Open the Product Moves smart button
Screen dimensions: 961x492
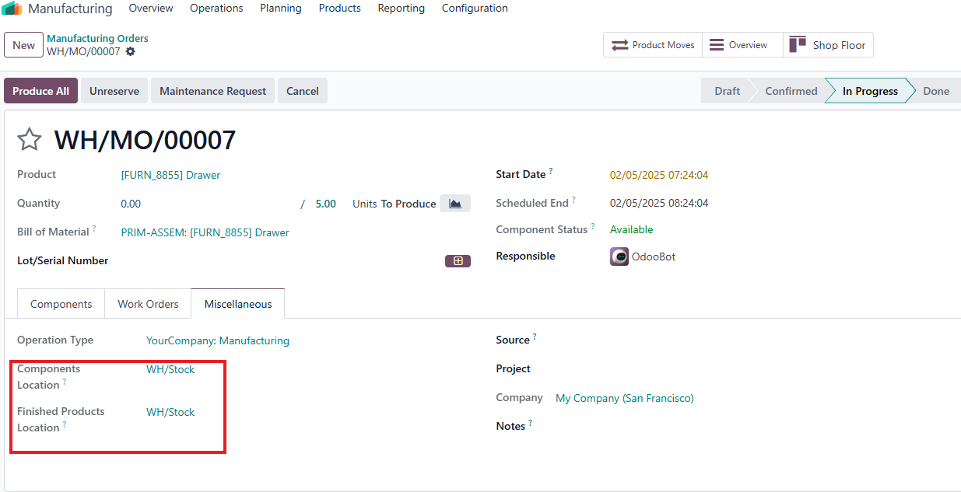tap(653, 45)
